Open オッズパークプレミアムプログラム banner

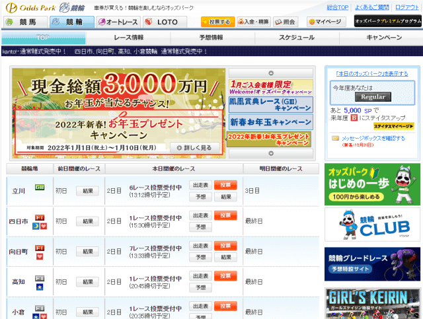pyautogui.click(x=388, y=21)
